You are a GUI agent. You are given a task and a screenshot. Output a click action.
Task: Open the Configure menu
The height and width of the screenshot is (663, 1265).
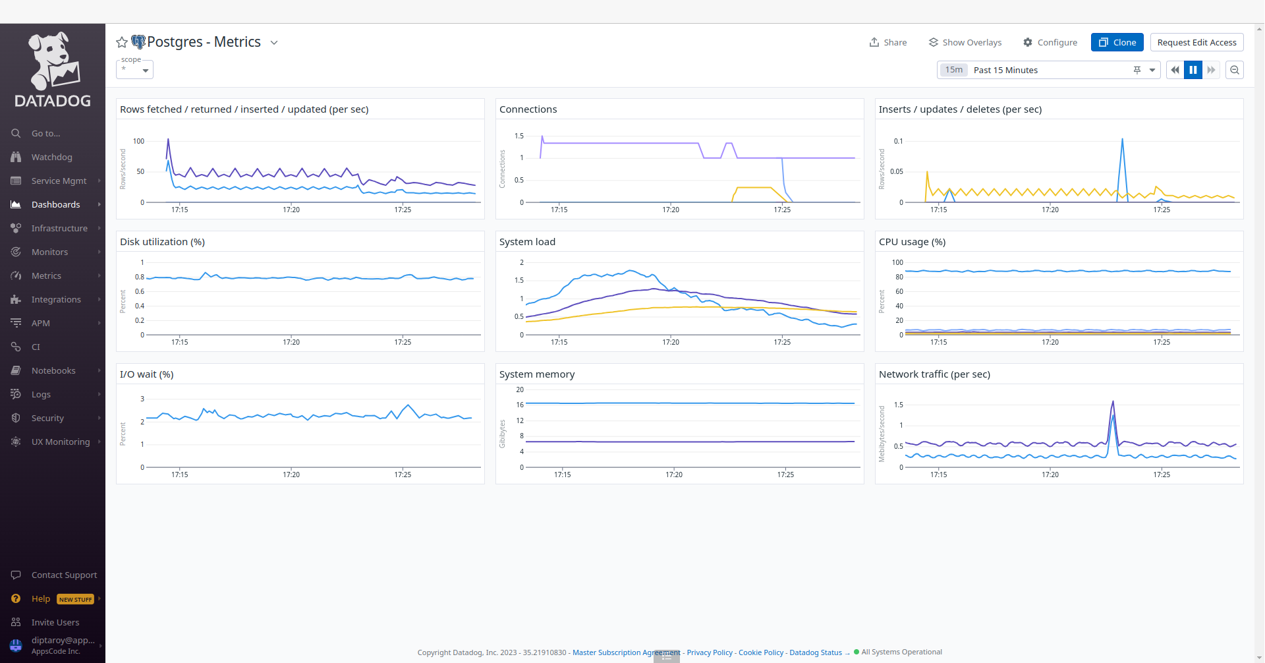1050,42
